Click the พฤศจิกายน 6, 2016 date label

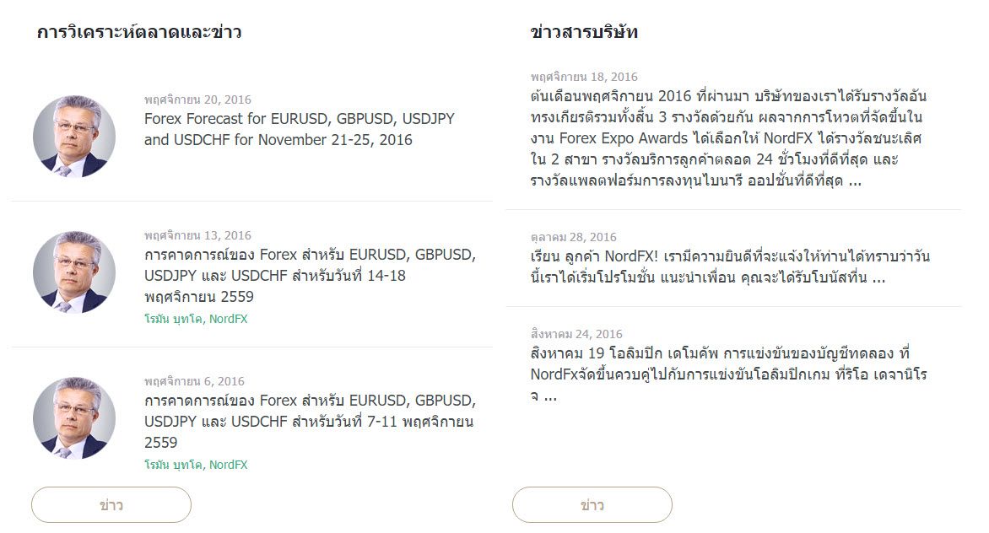(194, 381)
